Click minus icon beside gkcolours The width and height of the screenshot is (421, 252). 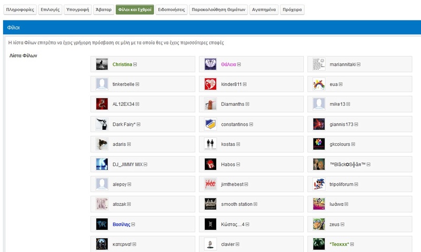(353, 144)
